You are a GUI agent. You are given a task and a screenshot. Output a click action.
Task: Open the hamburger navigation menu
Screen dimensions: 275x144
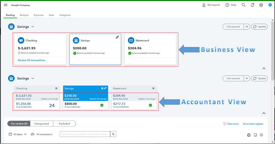point(6,5)
